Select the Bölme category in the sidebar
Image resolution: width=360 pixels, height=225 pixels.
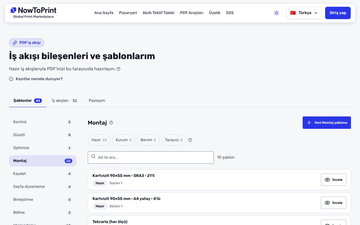43,213
